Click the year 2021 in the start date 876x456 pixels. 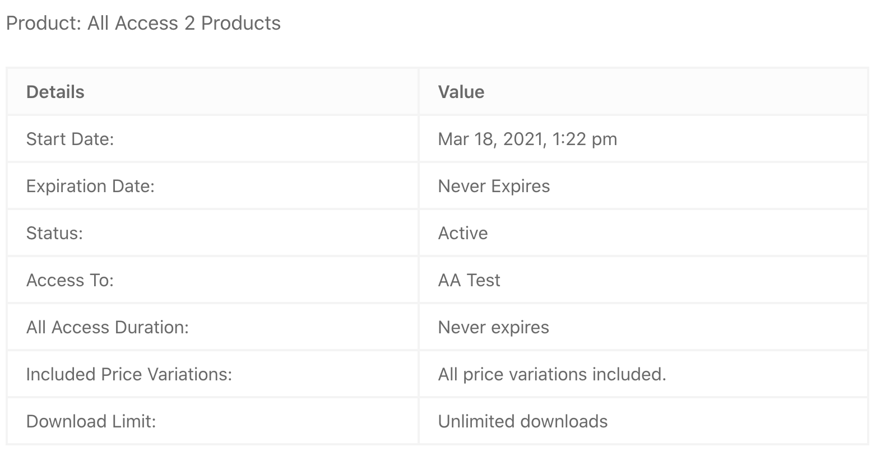tap(522, 139)
